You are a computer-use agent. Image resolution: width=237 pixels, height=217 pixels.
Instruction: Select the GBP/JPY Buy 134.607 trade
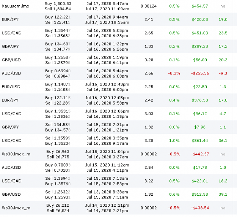[x=116, y=46]
